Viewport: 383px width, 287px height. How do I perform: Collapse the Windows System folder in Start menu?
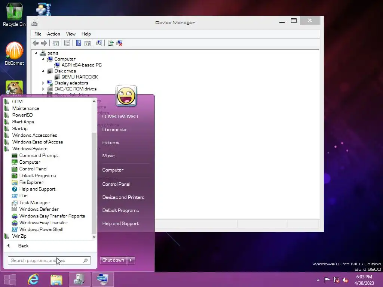(26, 149)
